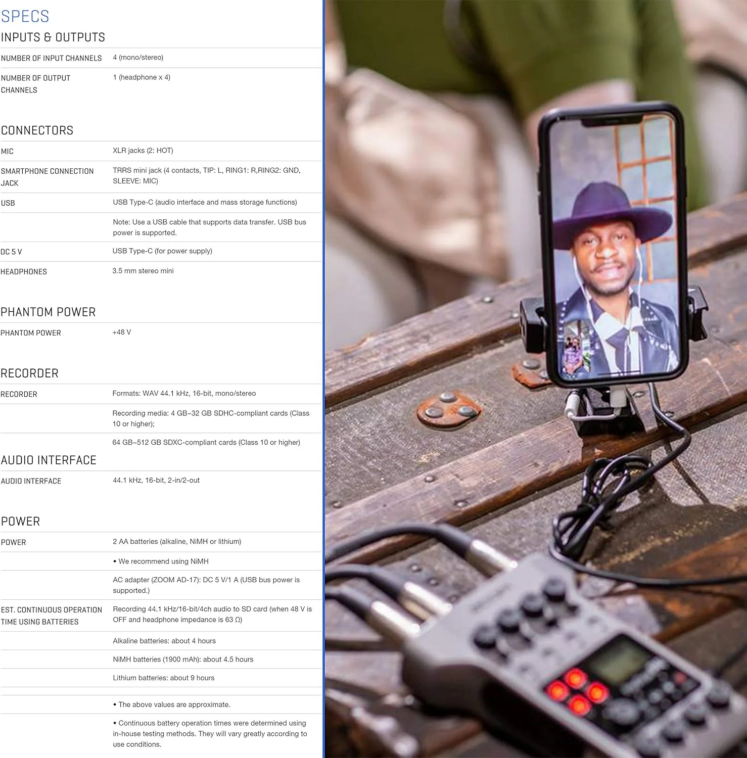Collapse the PHANTOM POWER section
Image resolution: width=747 pixels, height=758 pixels.
[x=49, y=312]
